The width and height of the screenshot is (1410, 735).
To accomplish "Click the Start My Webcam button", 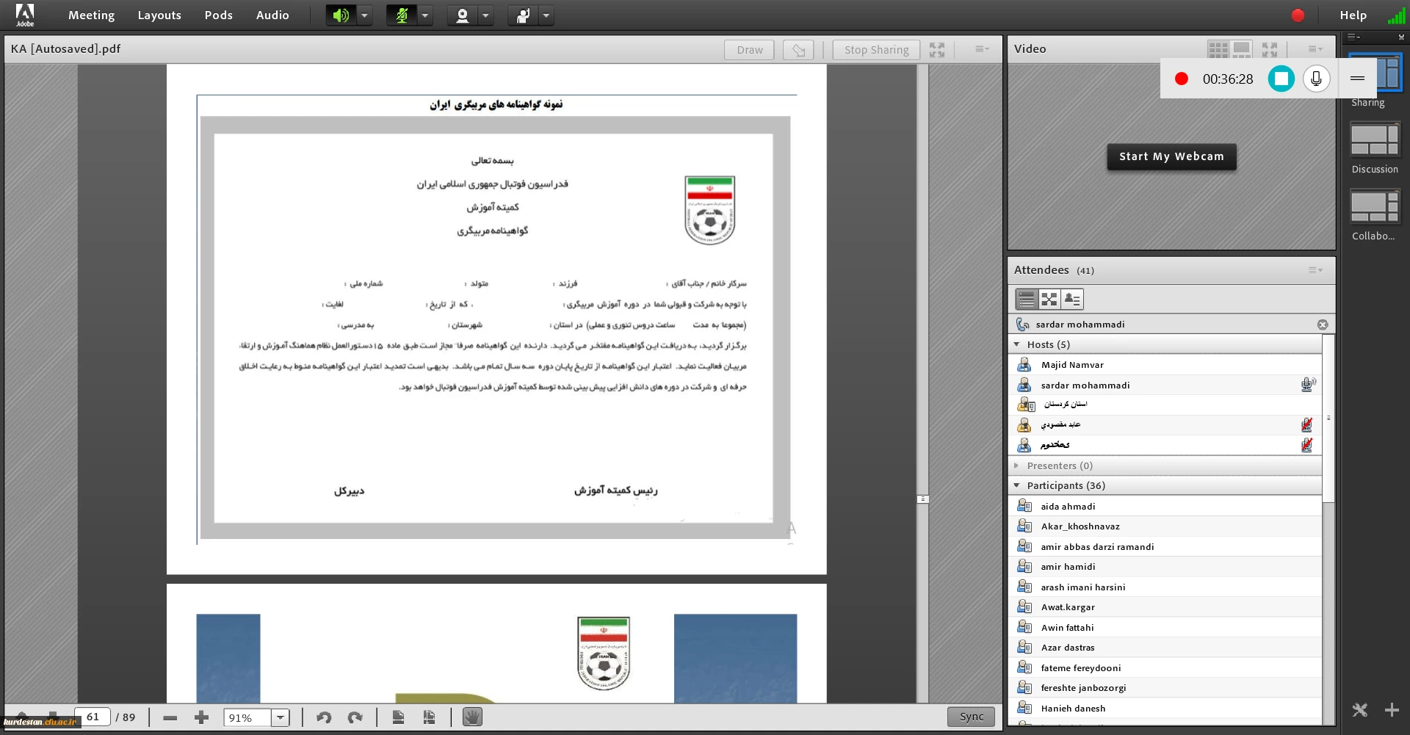I will pos(1171,156).
